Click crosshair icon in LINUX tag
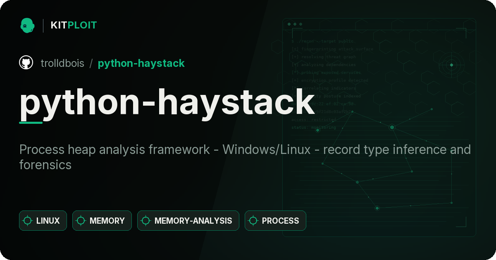 (28, 221)
